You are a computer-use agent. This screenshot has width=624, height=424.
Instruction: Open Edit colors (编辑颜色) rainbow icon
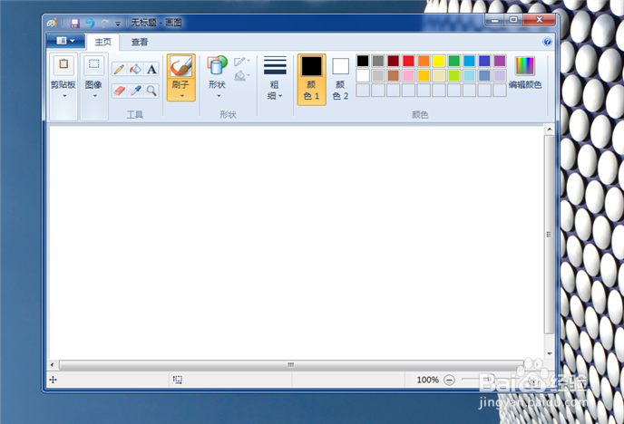(x=525, y=66)
